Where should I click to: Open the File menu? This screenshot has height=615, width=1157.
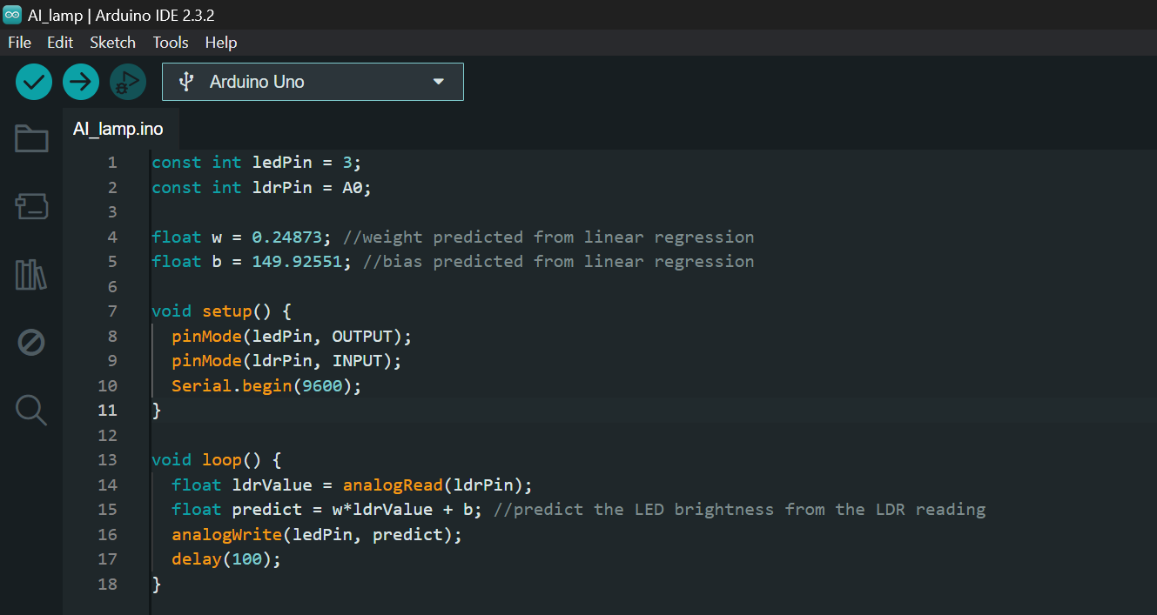(x=18, y=42)
